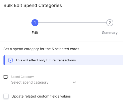Screen dimensions: 123x104
Task: Click the spend category placeholder text
Action: (30, 82)
